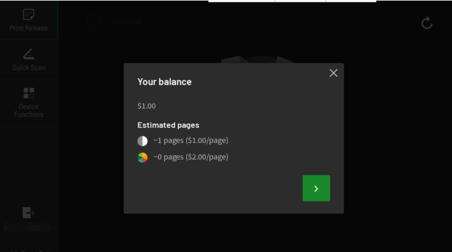The image size is (452, 252).
Task: Open the Quick Scan tab
Action: pyautogui.click(x=29, y=59)
